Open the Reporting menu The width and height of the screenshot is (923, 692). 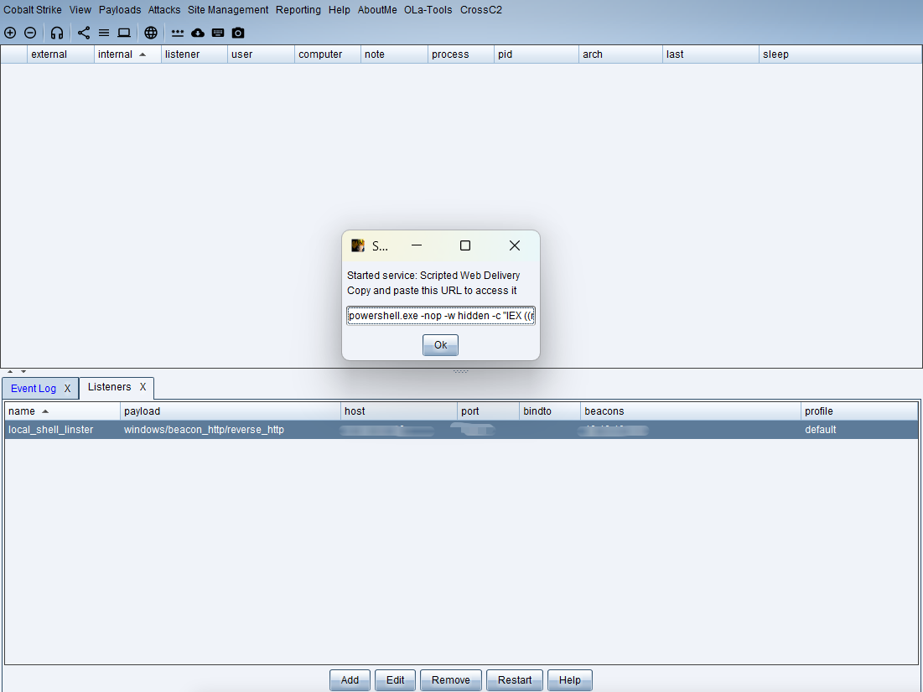coord(298,10)
